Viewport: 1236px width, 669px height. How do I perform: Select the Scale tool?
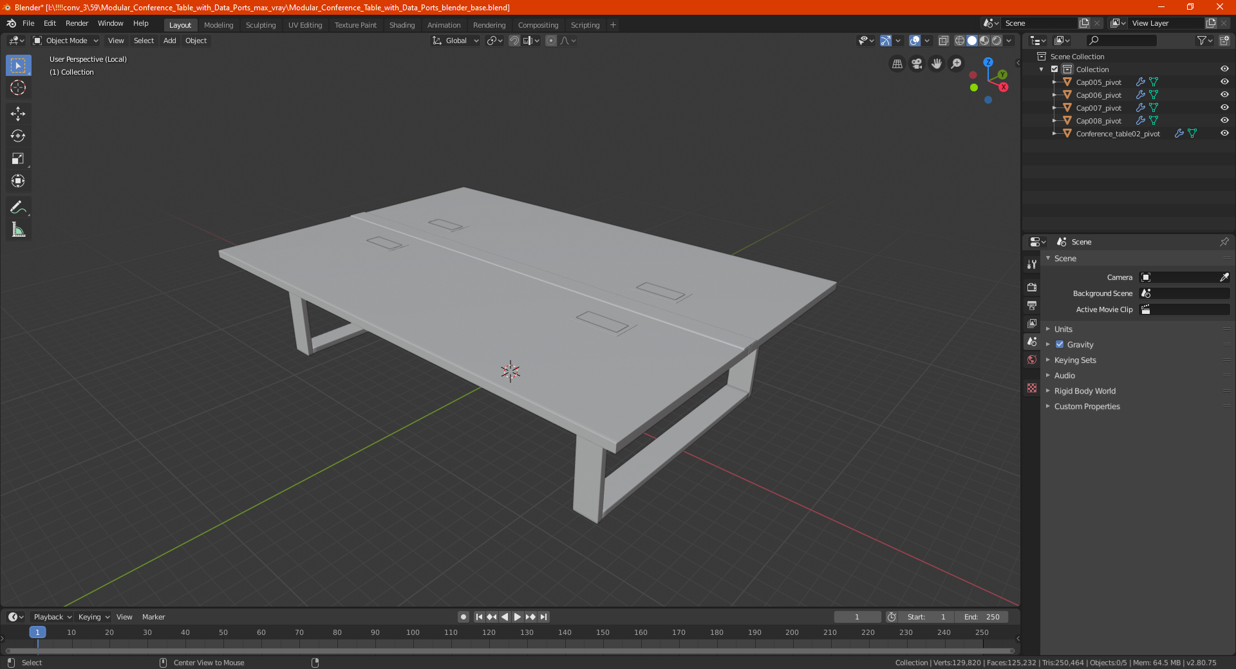pyautogui.click(x=18, y=158)
